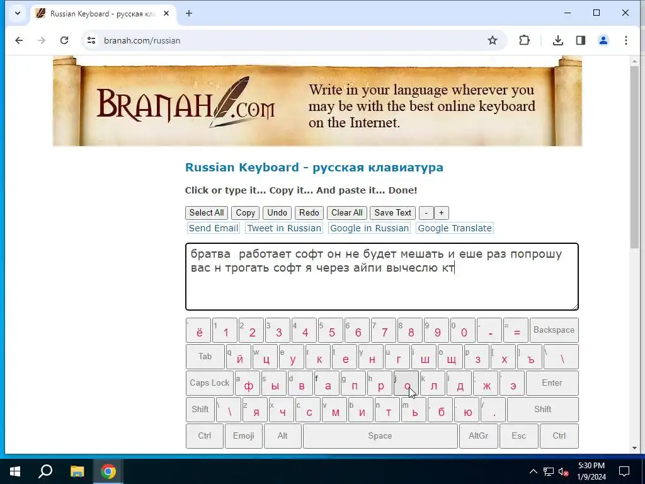Open the Windows Start menu
Image resolution: width=645 pixels, height=484 pixels.
pyautogui.click(x=15, y=471)
